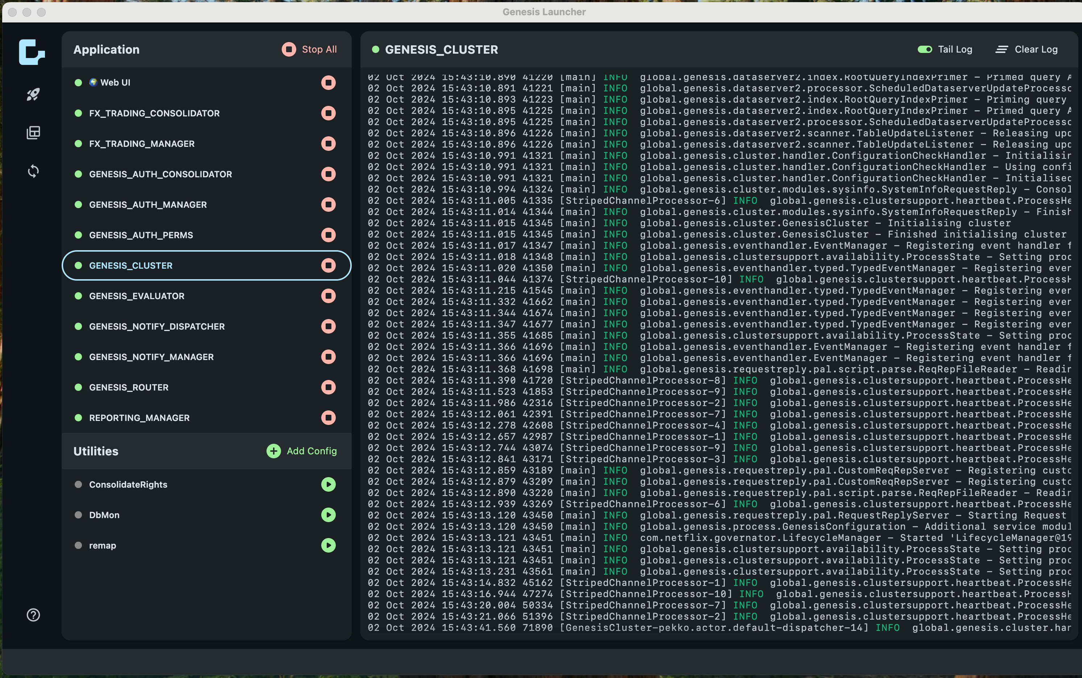Click log line mentioning com.netflix.governator.LifecycleManager
The image size is (1082, 678).
pyautogui.click(x=719, y=538)
